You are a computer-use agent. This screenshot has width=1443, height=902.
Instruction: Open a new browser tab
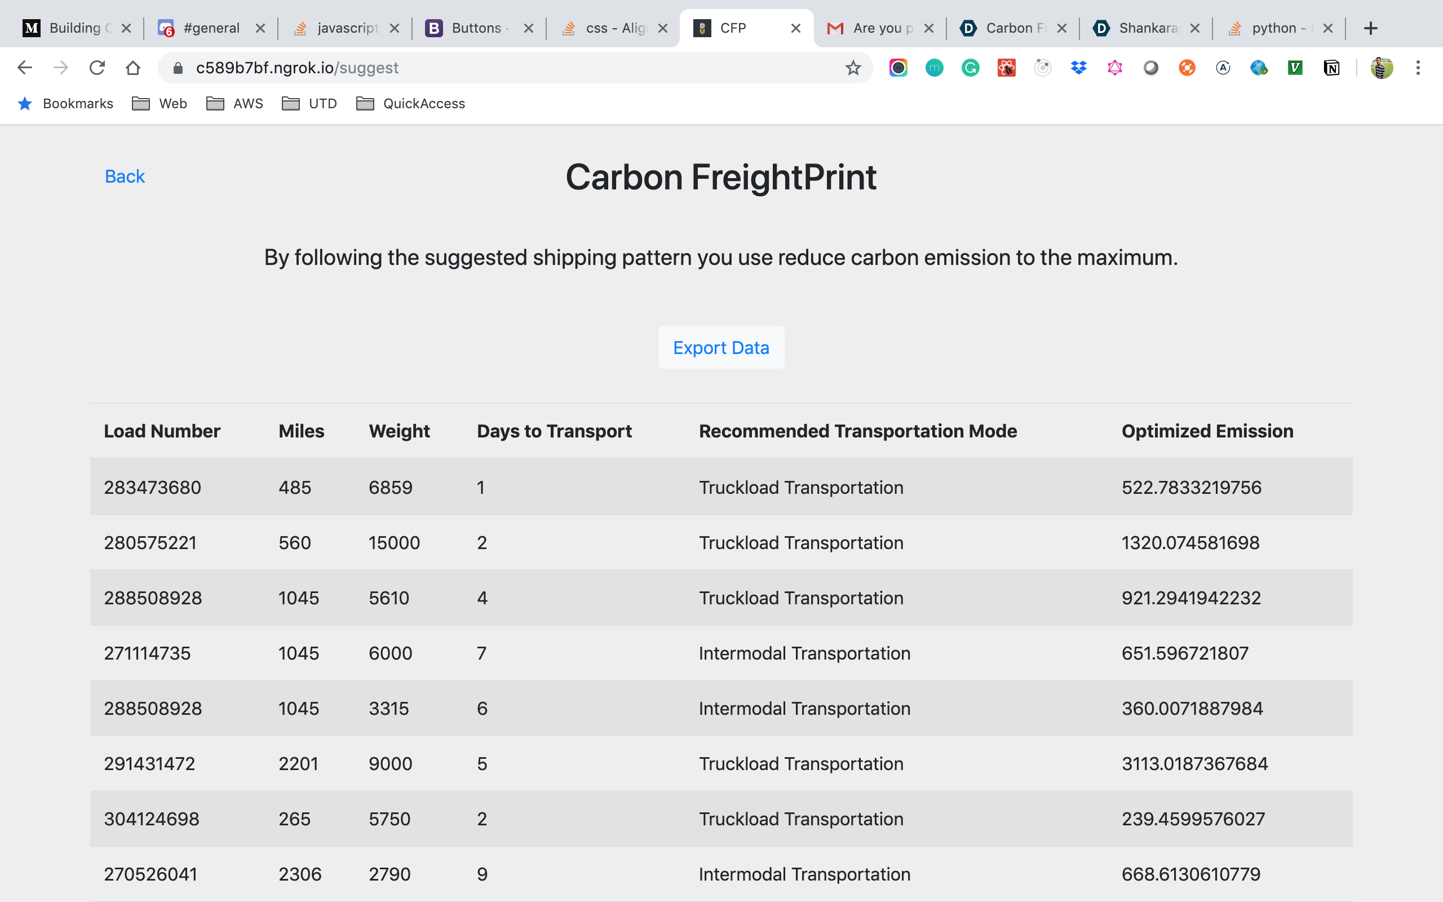(1370, 28)
